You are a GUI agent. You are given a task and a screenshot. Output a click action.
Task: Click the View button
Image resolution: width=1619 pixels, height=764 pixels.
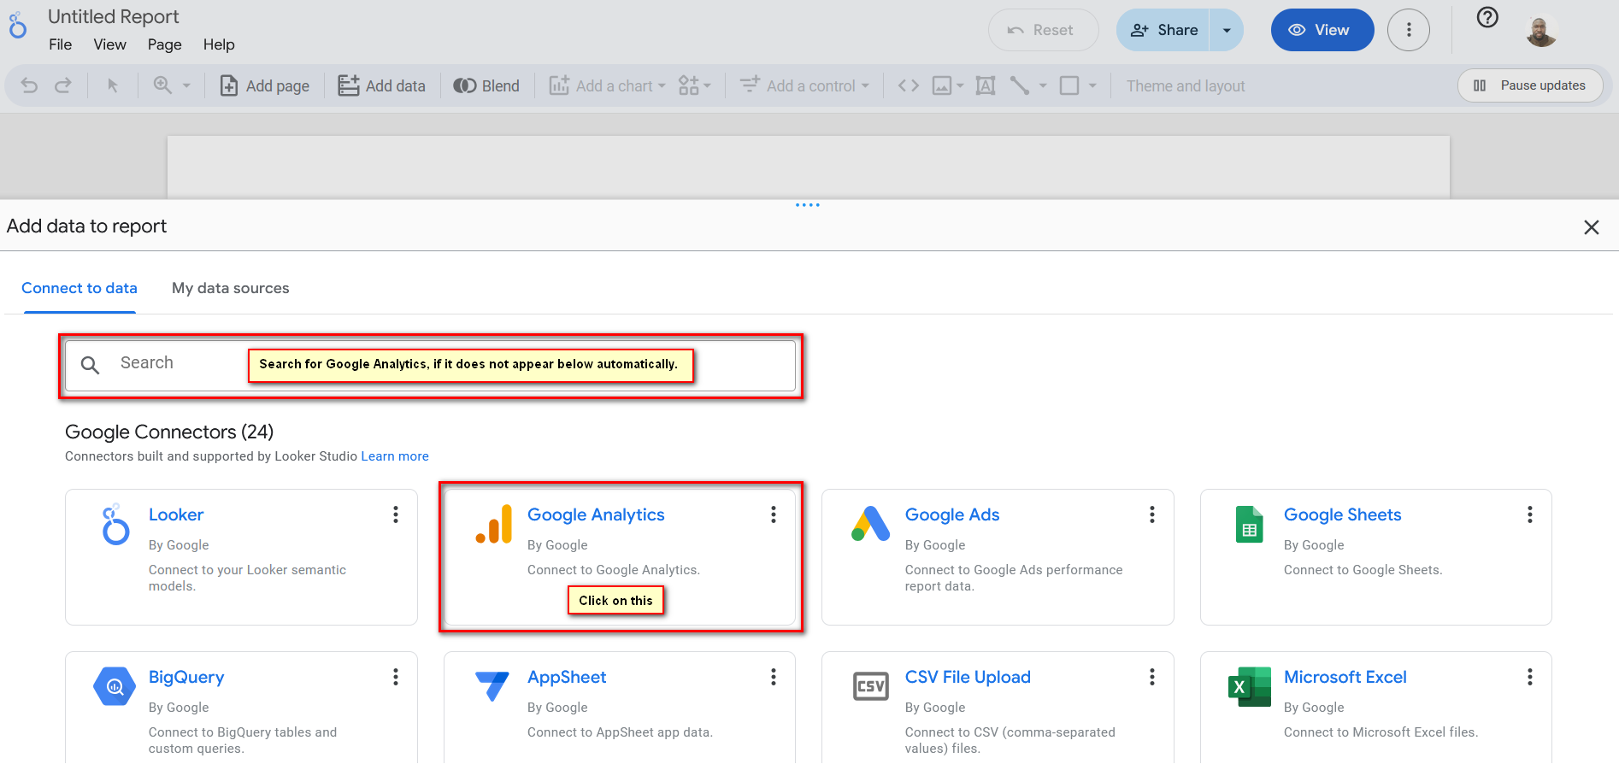(1322, 30)
